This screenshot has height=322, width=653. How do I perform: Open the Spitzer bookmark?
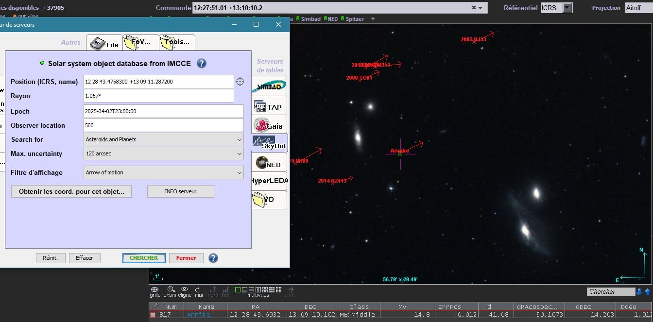pyautogui.click(x=352, y=19)
